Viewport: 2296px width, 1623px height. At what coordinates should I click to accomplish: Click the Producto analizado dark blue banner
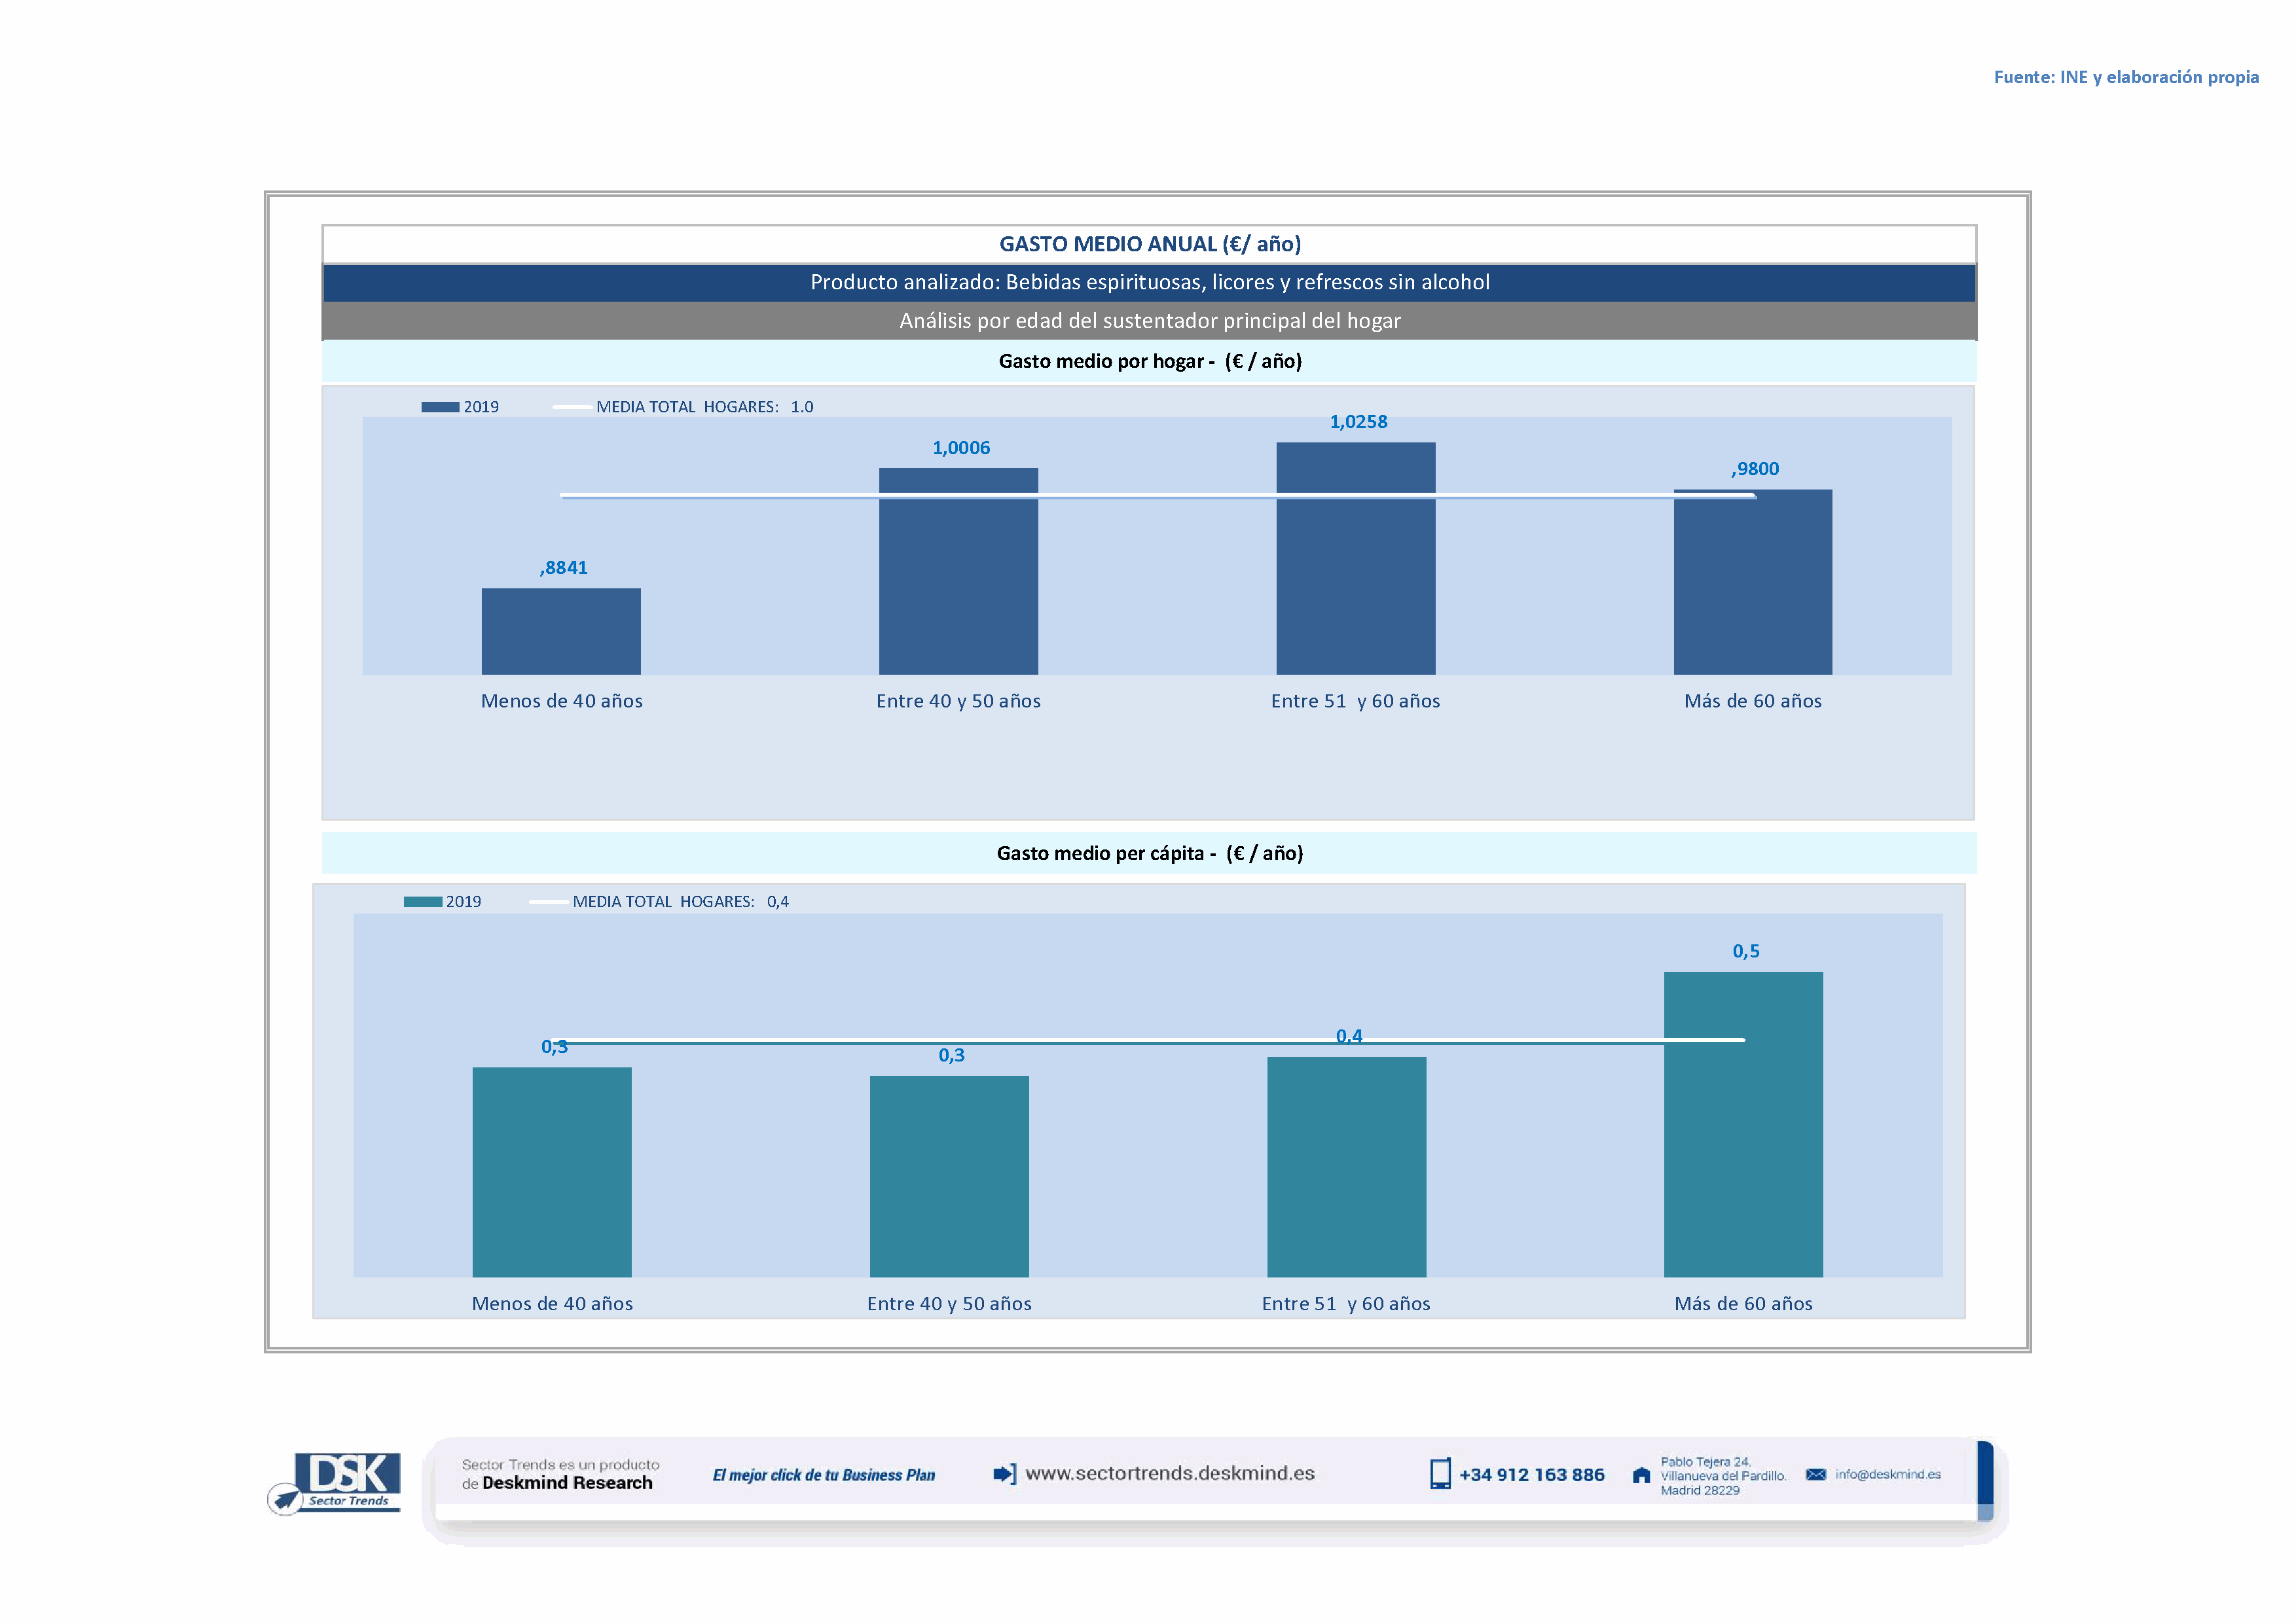coord(1149,283)
